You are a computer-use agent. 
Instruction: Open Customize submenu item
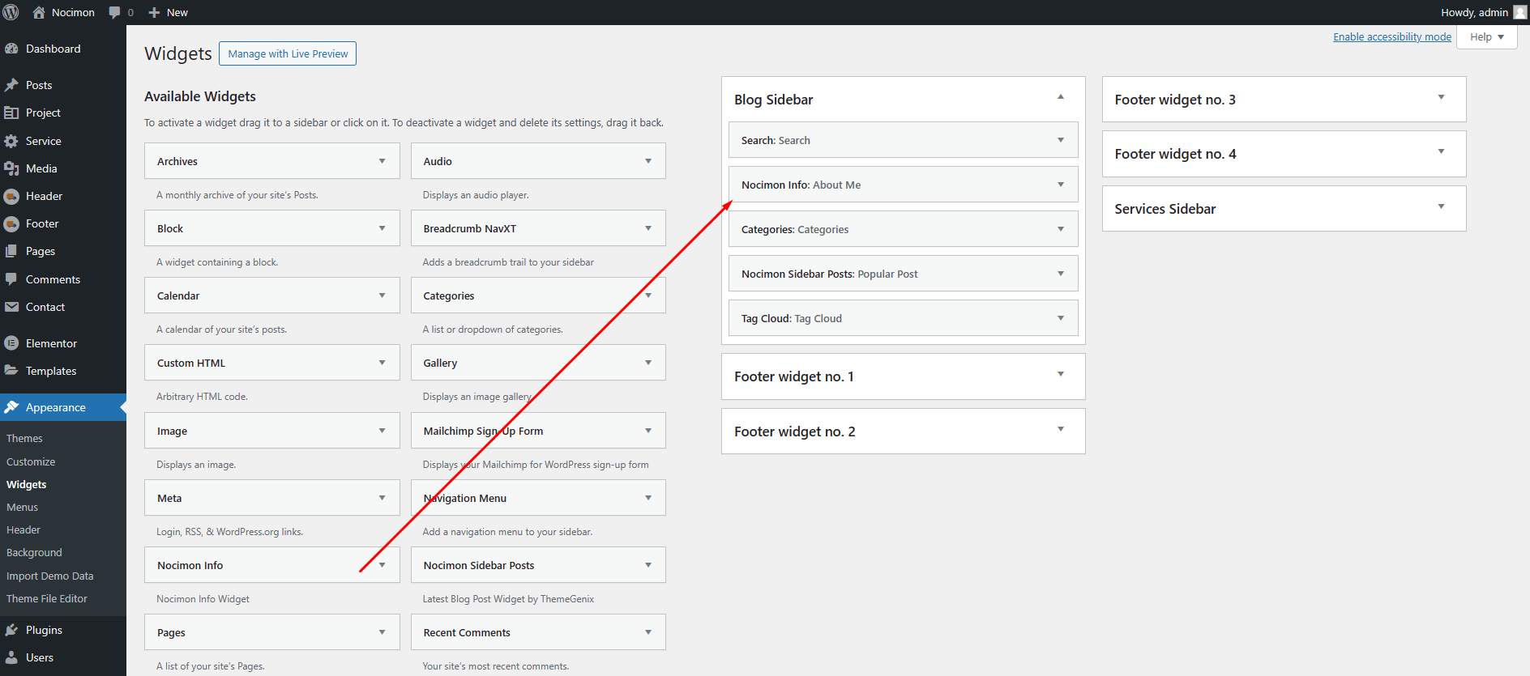tap(31, 461)
